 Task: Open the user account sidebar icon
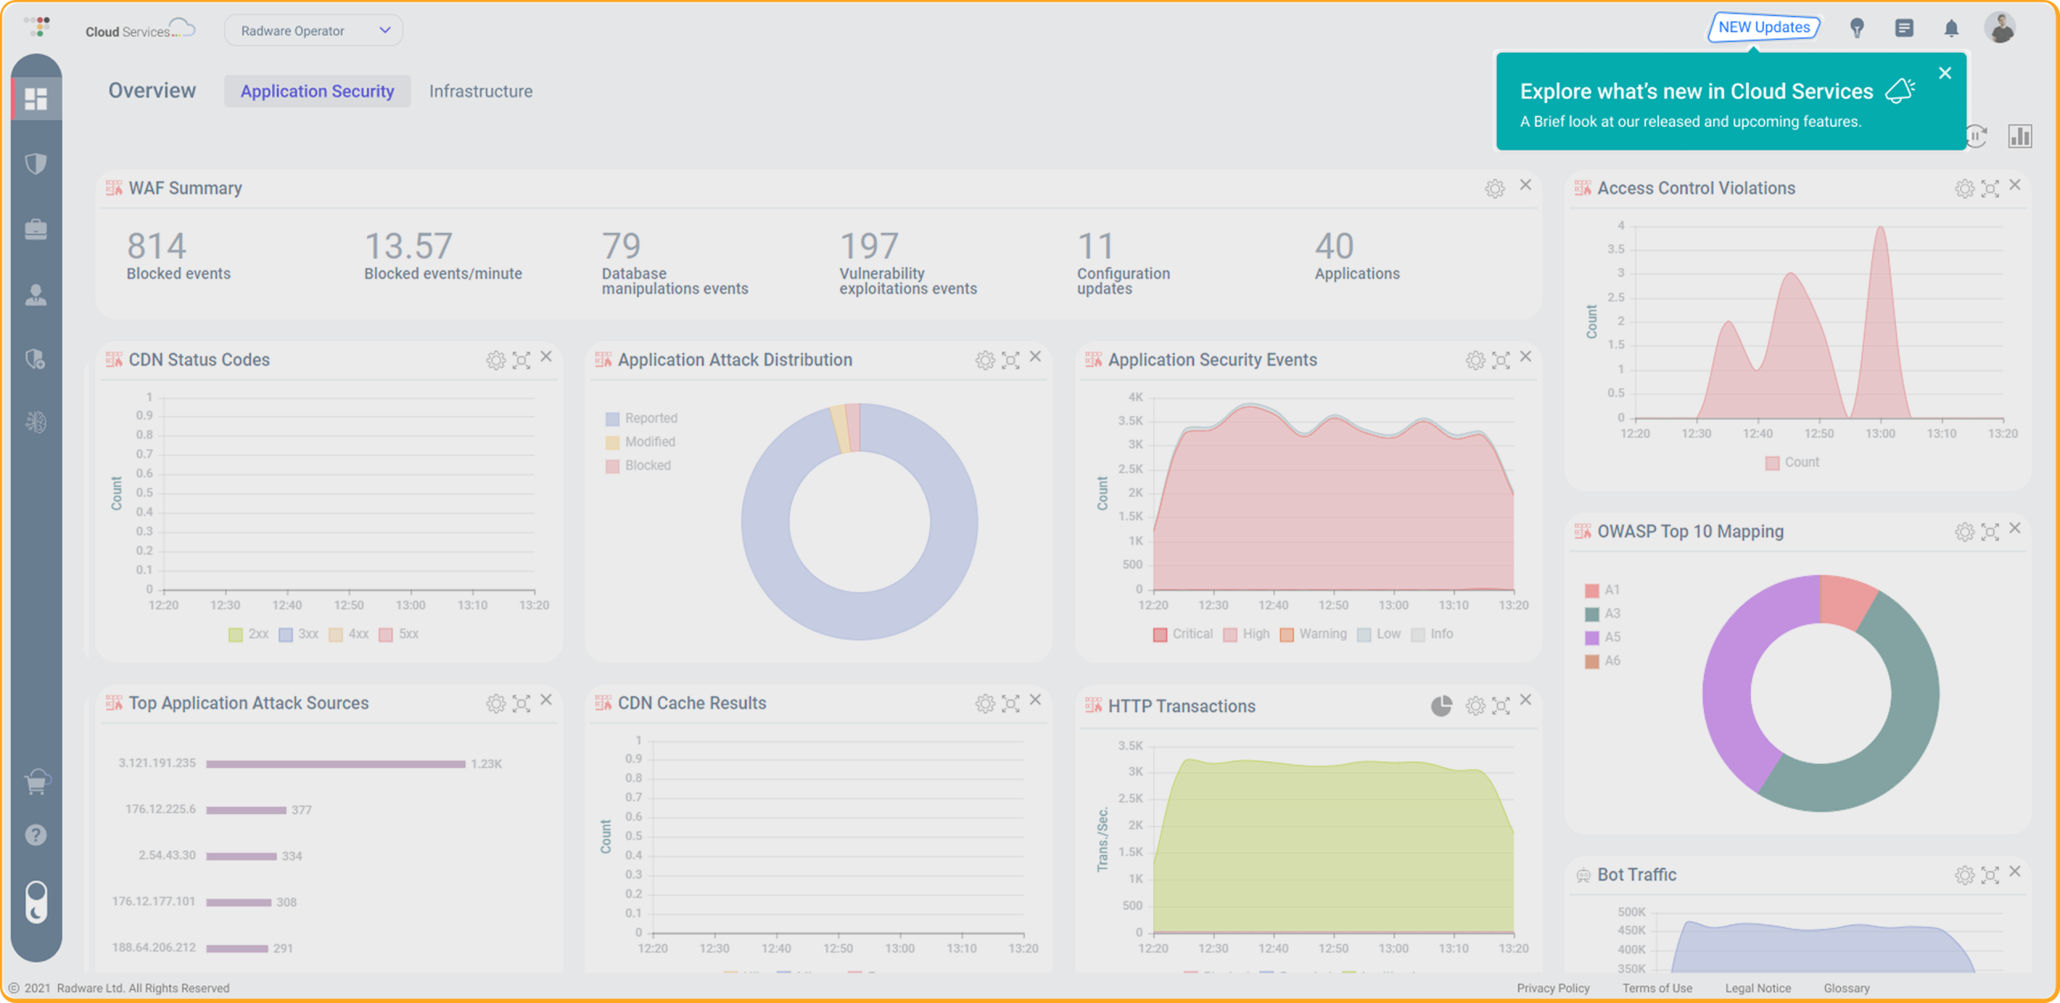tap(36, 294)
